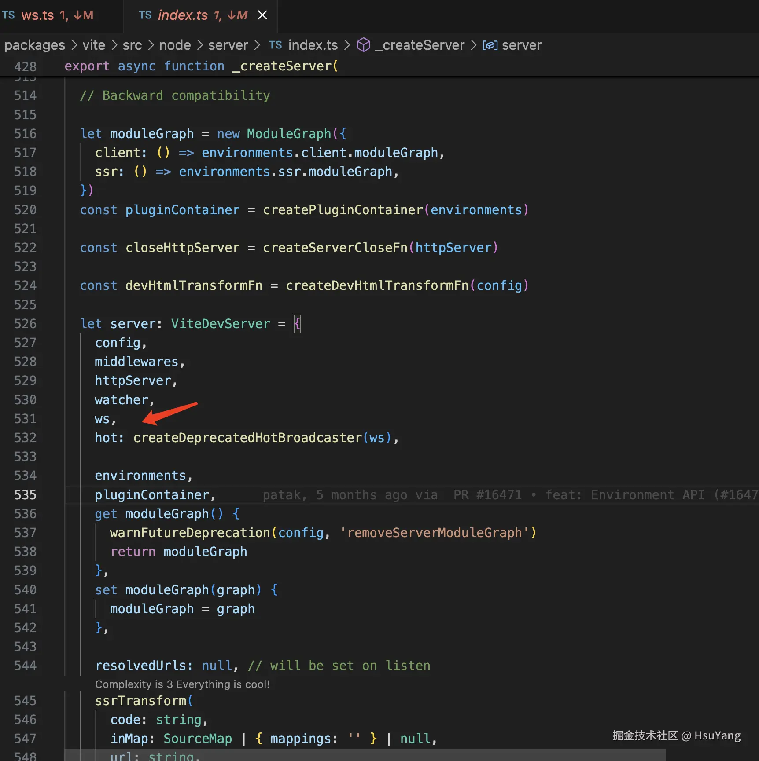Open the server variable breadcrumb
This screenshot has width=759, height=761.
[522, 45]
